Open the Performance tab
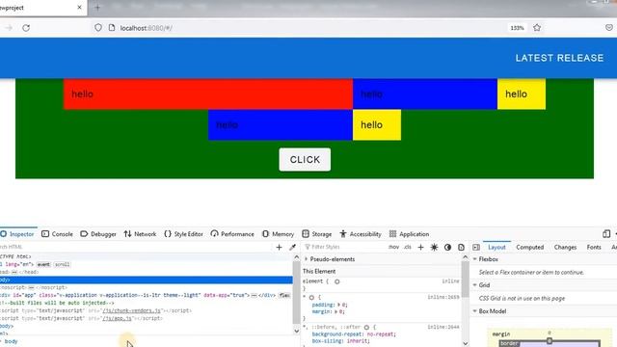 (232, 234)
